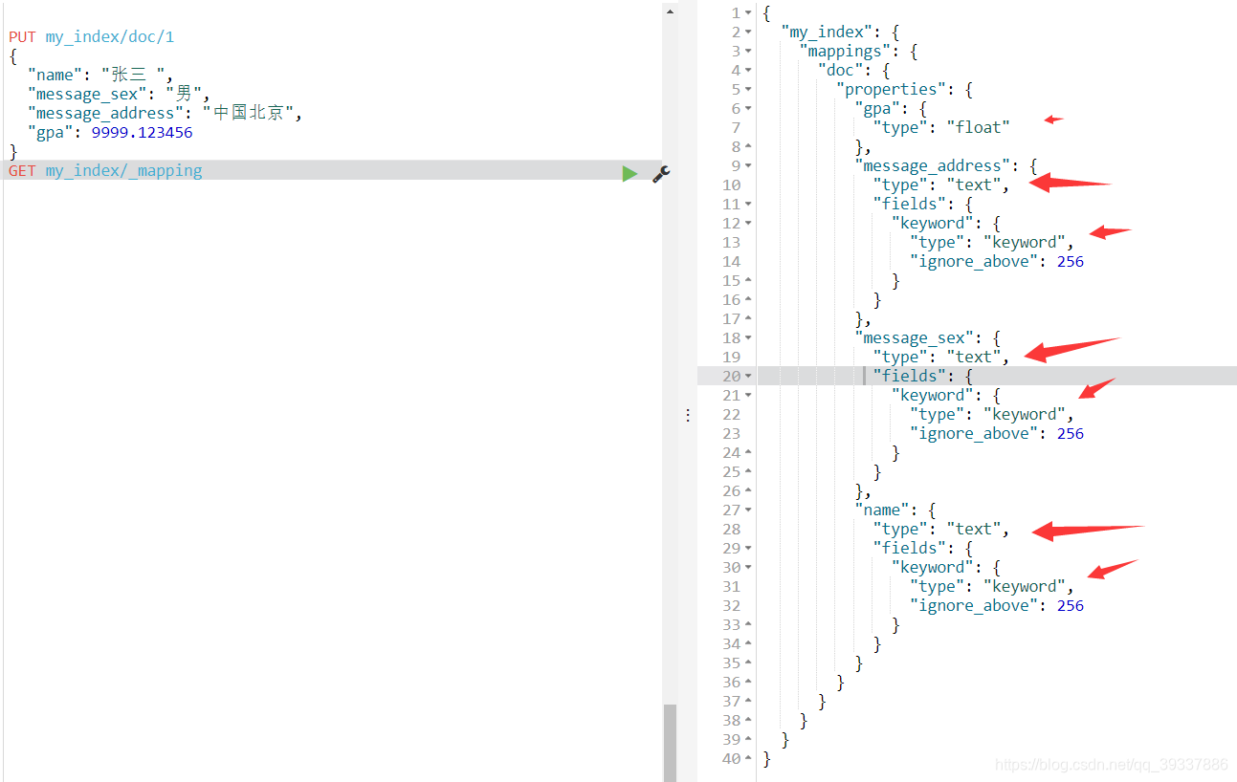This screenshot has width=1237, height=782.
Task: Collapse the "gpa" fold on line 6
Action: click(748, 109)
